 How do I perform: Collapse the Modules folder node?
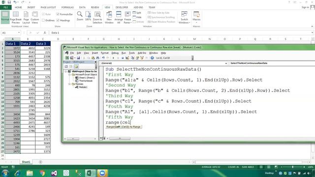[x=69, y=84]
